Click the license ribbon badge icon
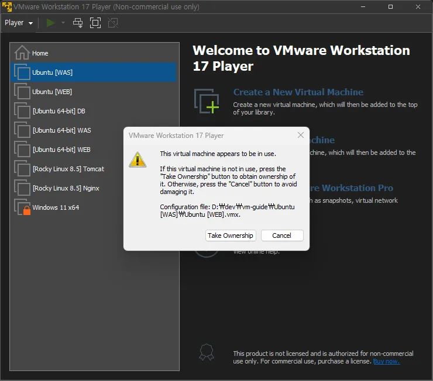The width and height of the screenshot is (433, 381). tap(207, 352)
